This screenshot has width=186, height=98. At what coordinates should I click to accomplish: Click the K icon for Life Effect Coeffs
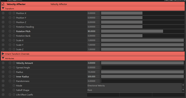click(x=10, y=95)
